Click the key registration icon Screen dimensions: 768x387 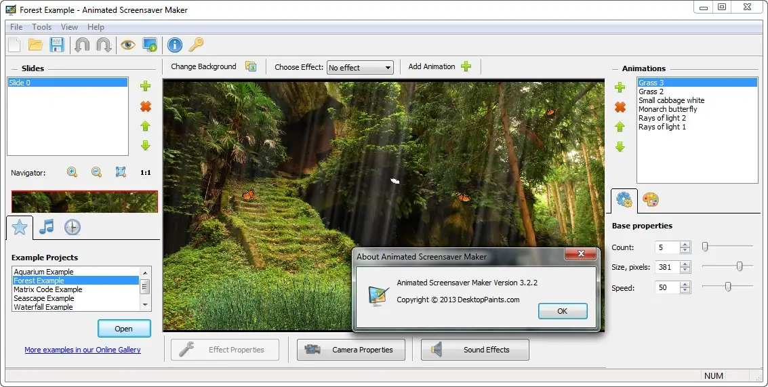[196, 45]
